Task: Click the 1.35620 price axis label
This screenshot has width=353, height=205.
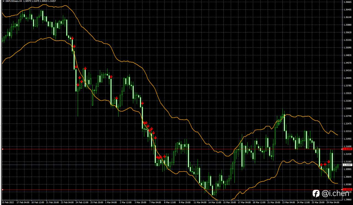Action: tap(347, 32)
